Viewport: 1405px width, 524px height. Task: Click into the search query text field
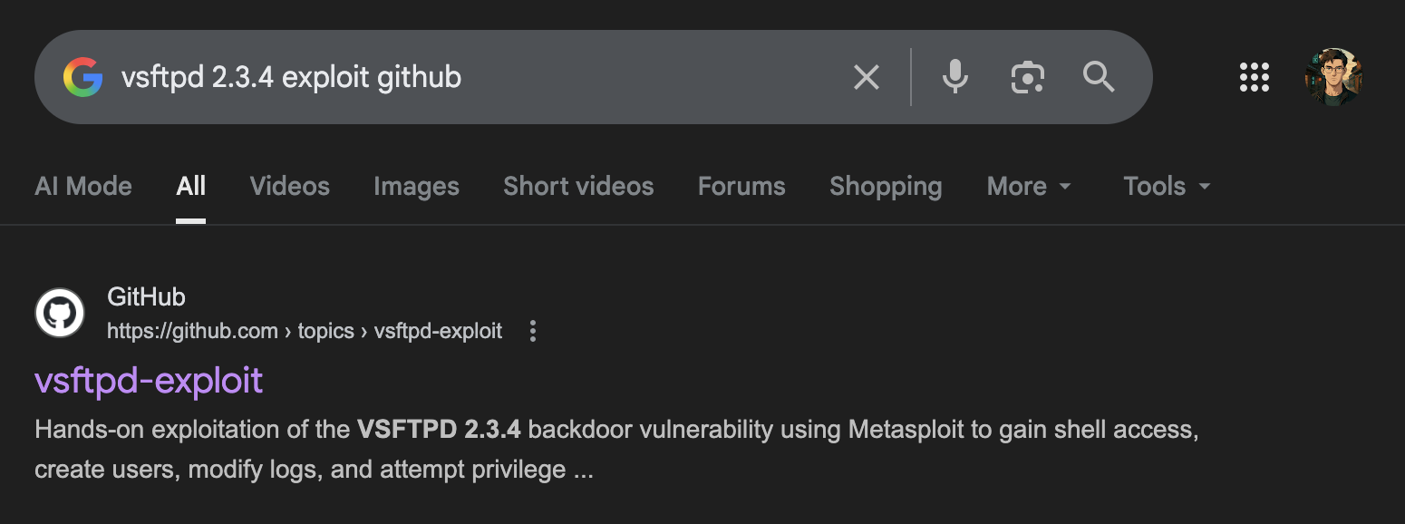tap(471, 77)
